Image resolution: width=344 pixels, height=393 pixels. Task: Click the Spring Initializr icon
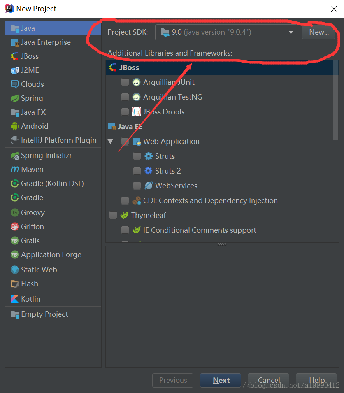click(15, 155)
